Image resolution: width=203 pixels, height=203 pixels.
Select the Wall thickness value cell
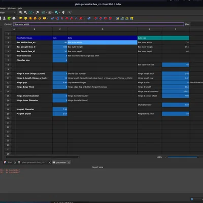(60, 56)
